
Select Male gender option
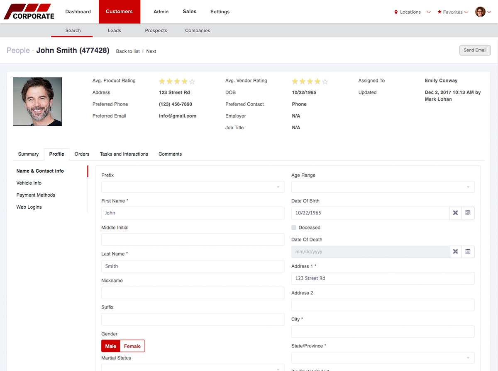111,346
